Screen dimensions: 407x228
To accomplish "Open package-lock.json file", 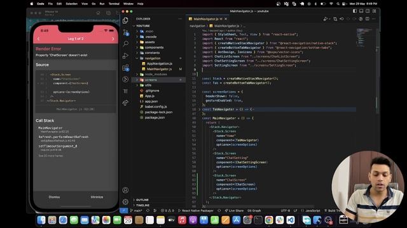I will (158, 112).
